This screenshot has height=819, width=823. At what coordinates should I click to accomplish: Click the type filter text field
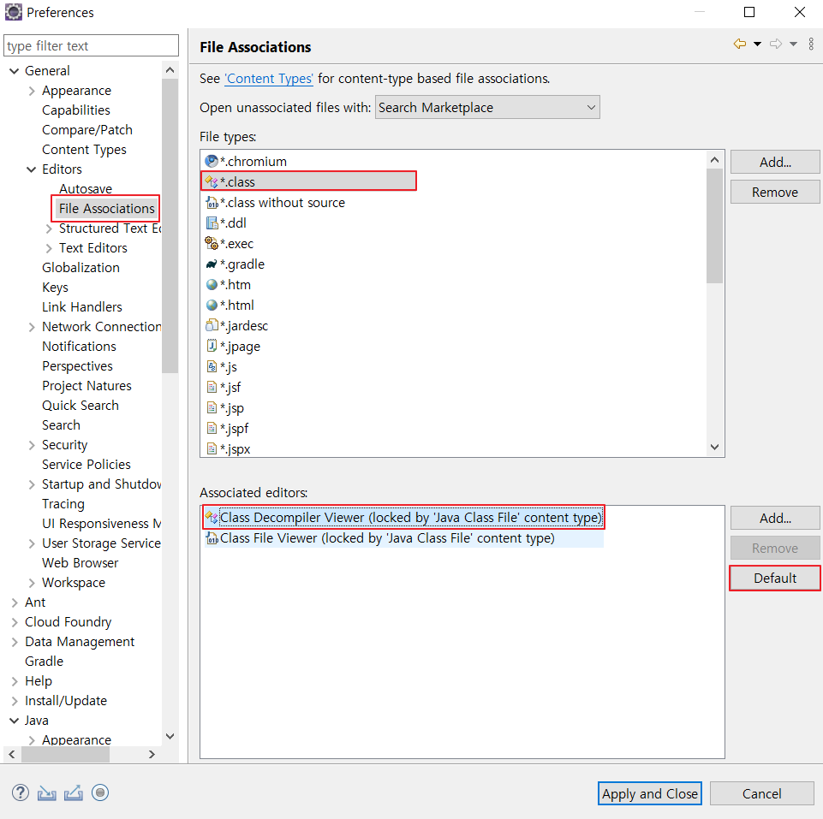(x=91, y=45)
